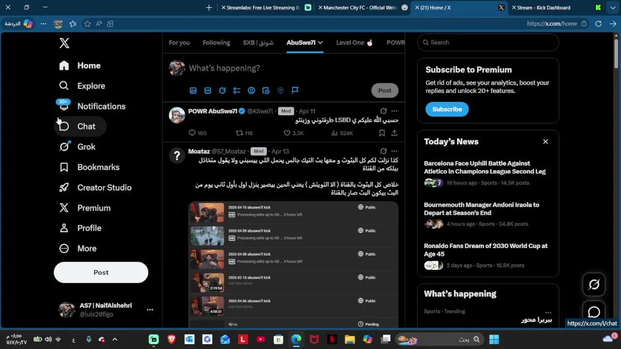The image size is (621, 349).
Task: Click the large white Post button in sidebar
Action: 101,272
